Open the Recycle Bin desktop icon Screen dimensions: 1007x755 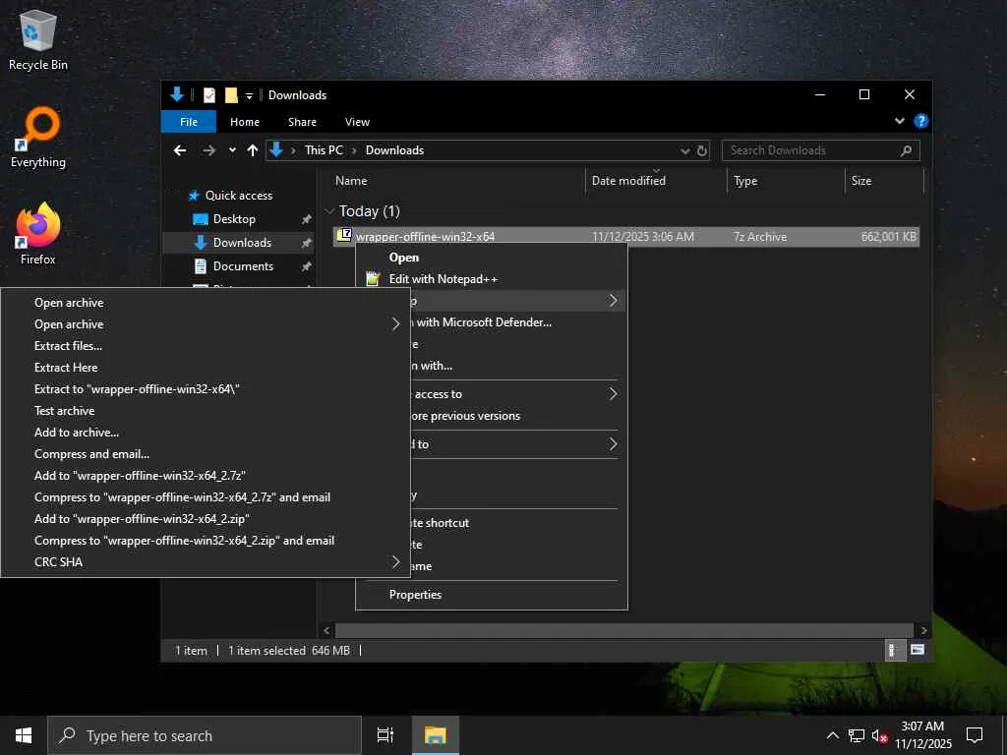(38, 39)
